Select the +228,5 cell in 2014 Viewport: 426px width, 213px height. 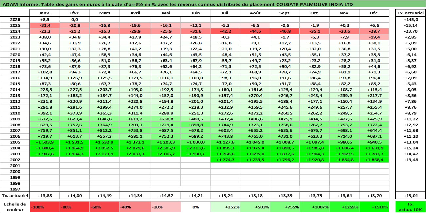[45, 90]
